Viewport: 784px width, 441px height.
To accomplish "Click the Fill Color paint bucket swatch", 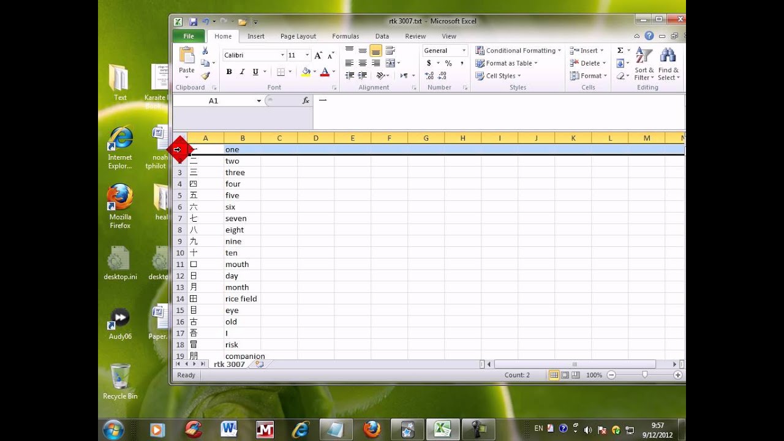I will pyautogui.click(x=306, y=72).
